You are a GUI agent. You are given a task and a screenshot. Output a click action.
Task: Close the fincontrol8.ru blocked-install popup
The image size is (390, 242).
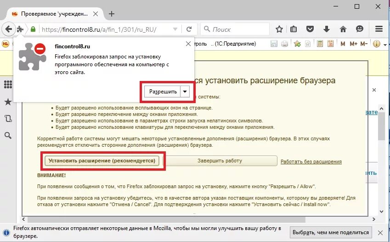pyautogui.click(x=188, y=44)
